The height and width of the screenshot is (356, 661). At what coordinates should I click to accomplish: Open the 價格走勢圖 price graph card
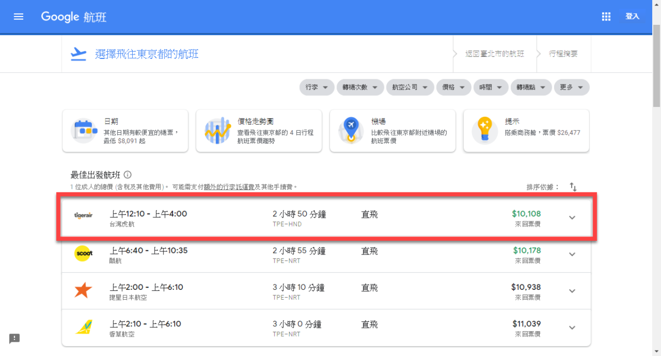point(259,131)
